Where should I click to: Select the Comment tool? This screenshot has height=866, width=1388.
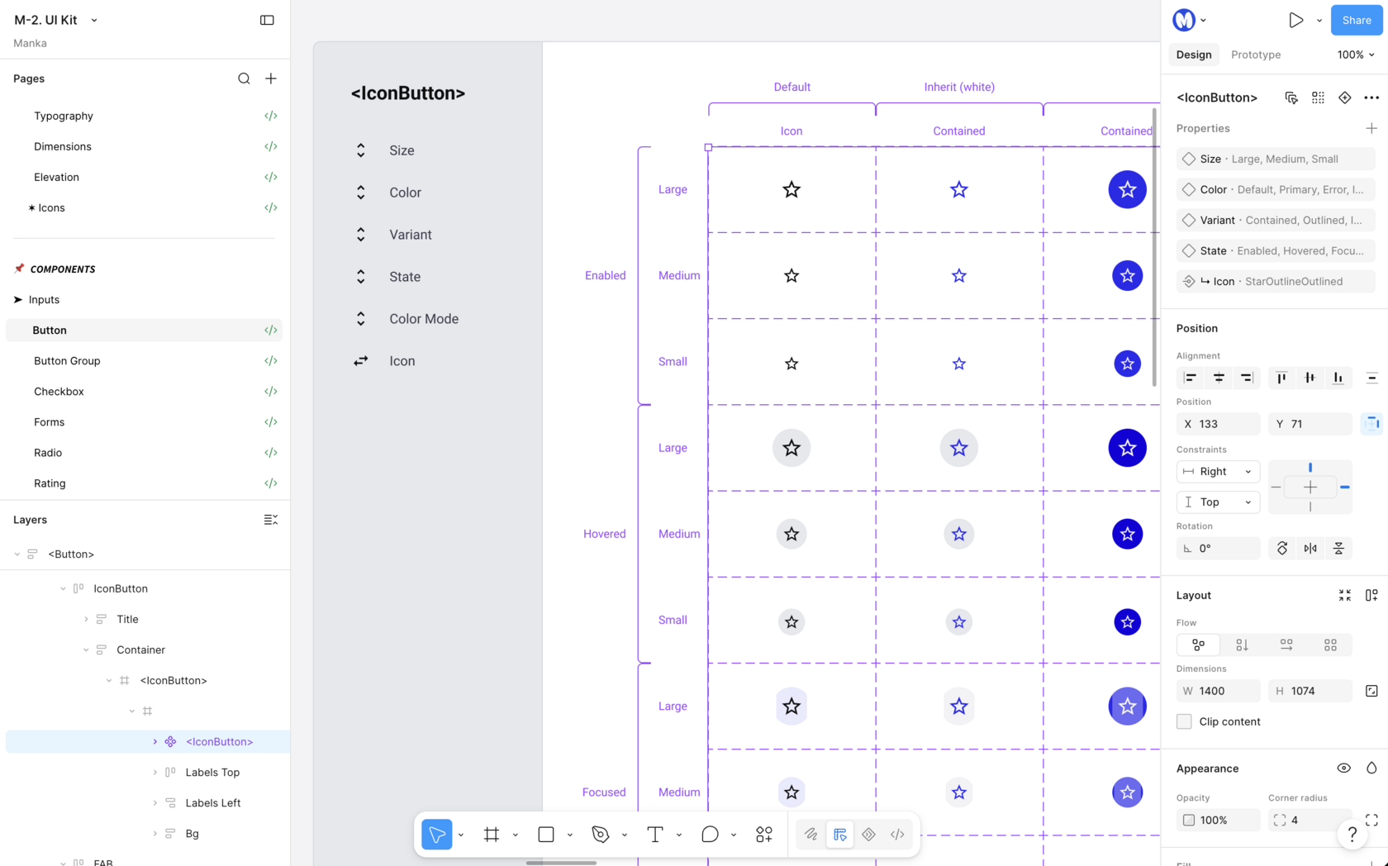pos(710,835)
